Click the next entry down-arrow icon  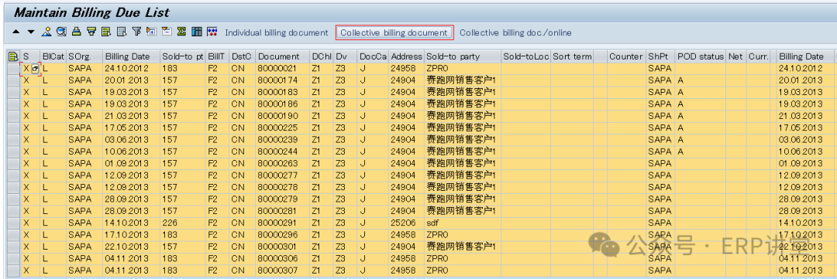pyautogui.click(x=31, y=32)
